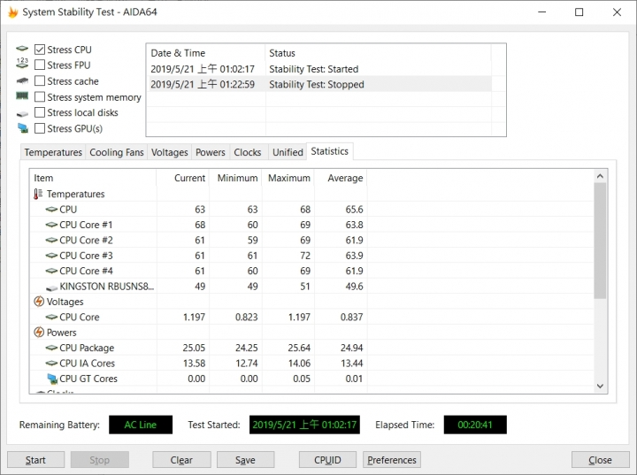Click the 72 maximum value of Core #3
Viewport: 637px width, 475px height.
click(x=305, y=256)
